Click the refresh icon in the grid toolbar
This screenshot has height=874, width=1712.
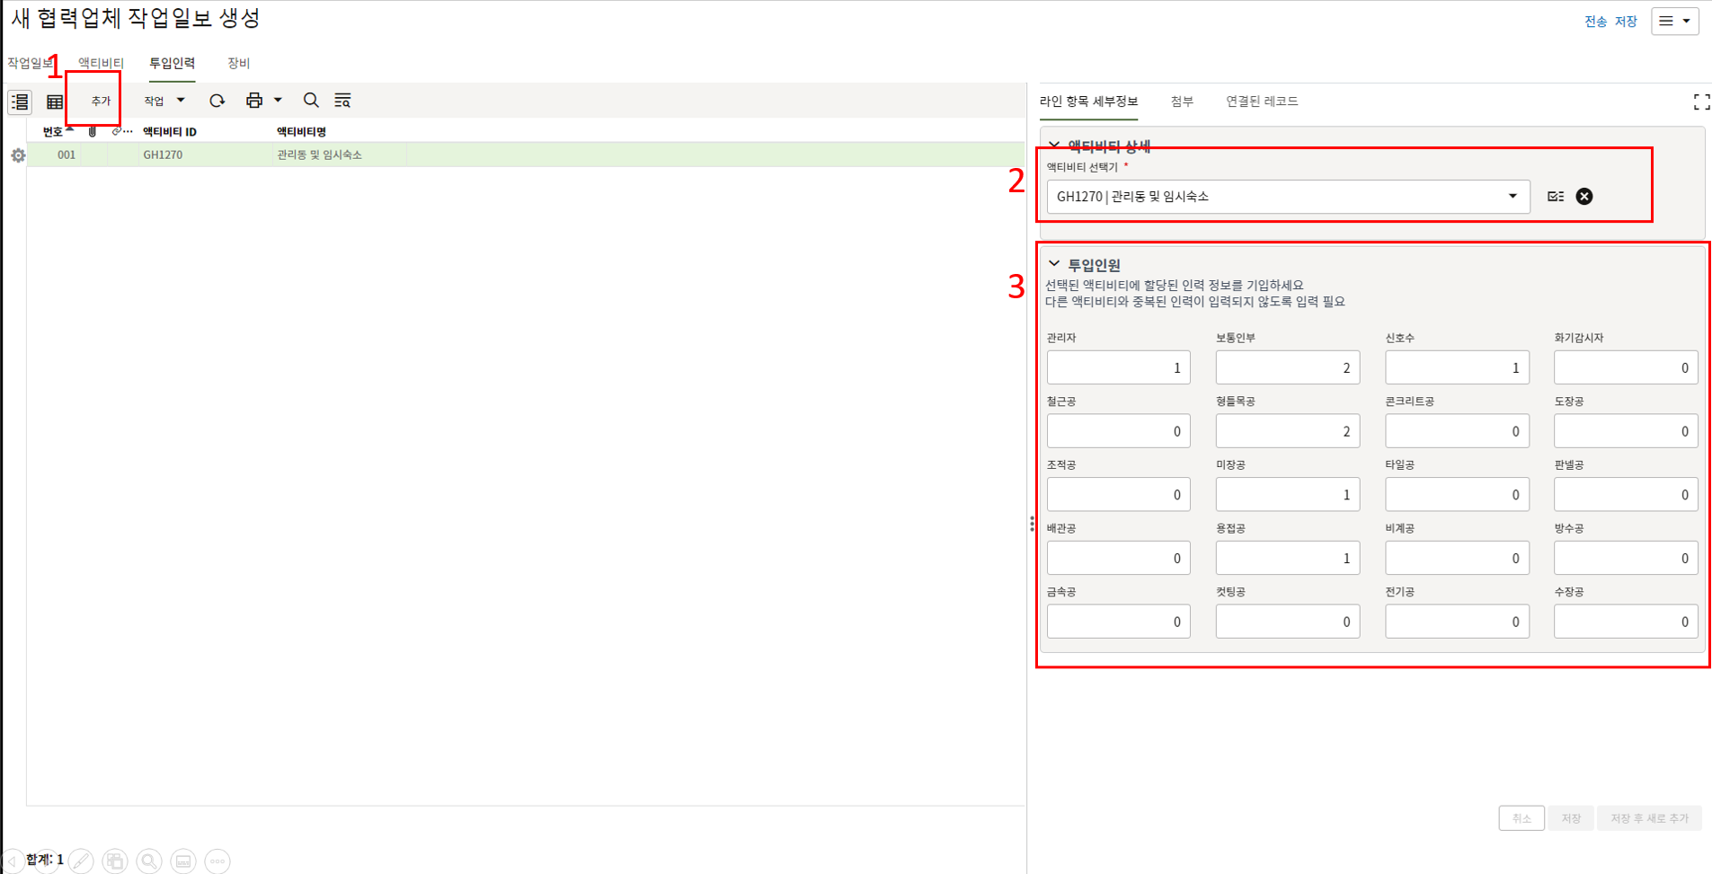pos(217,101)
